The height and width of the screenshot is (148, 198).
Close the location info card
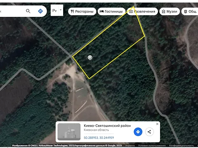pyautogui.click(x=157, y=124)
